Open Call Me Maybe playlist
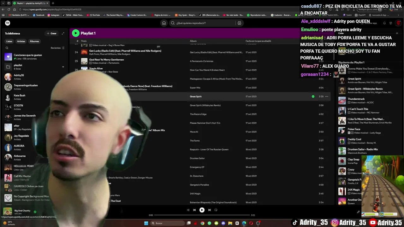404x227 pixels. tap(35, 178)
